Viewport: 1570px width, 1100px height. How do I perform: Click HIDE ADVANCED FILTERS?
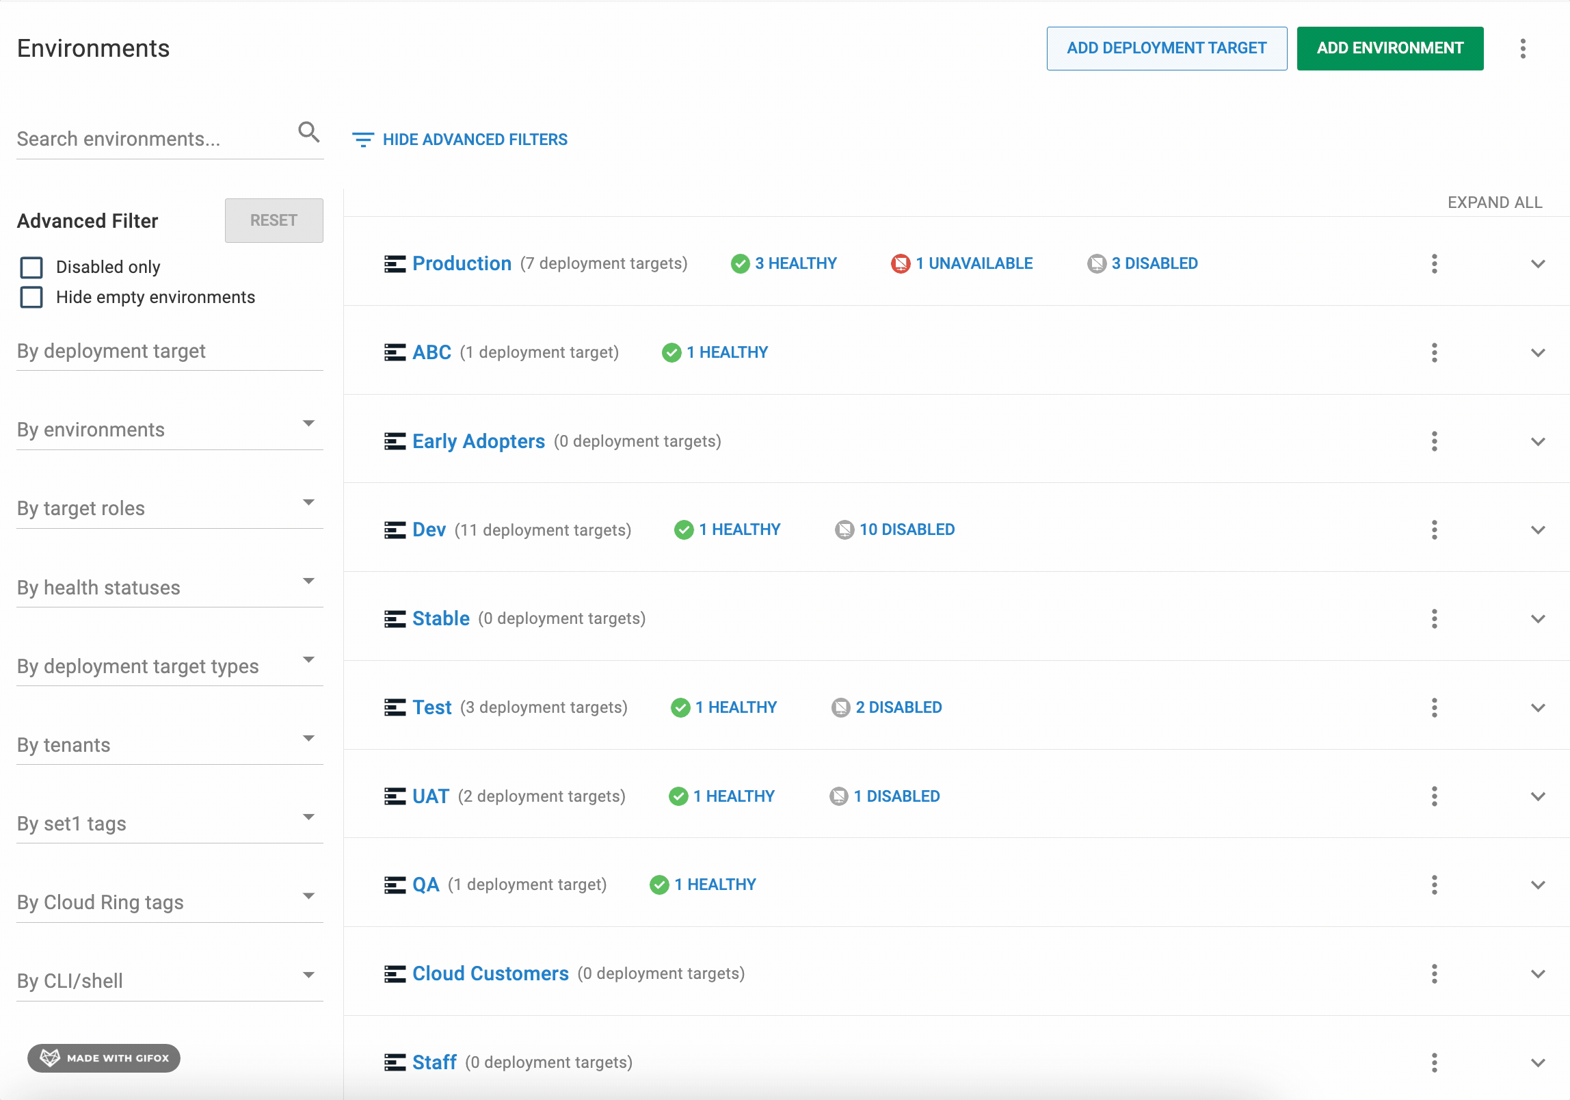coord(475,139)
